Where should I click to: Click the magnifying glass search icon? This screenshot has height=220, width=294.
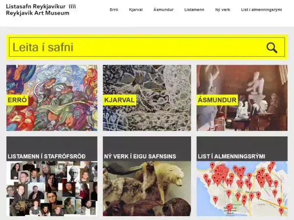tap(271, 48)
